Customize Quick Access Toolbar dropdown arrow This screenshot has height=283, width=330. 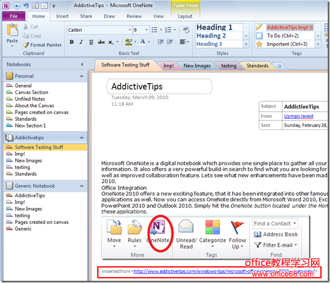[x=54, y=6]
